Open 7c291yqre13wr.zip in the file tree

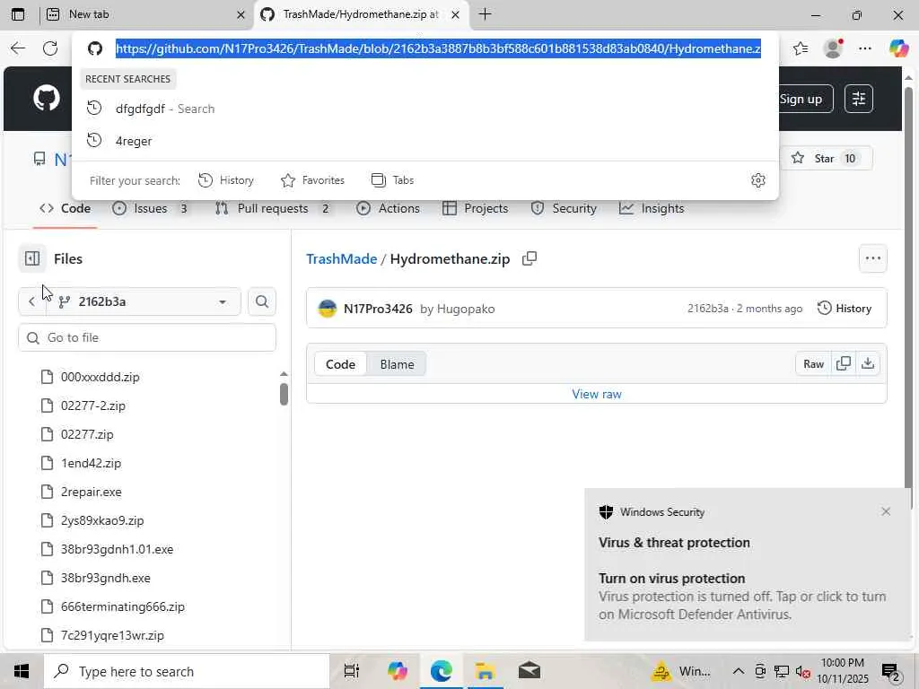pos(112,636)
